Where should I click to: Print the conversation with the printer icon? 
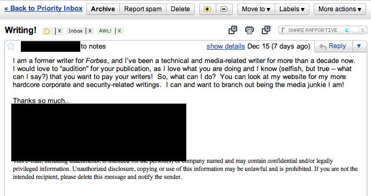[x=249, y=30]
